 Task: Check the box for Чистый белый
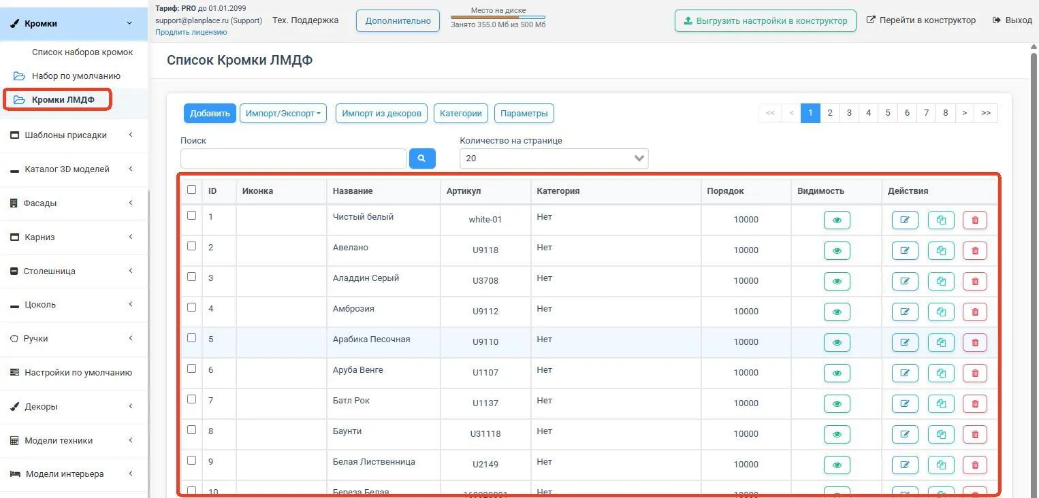[x=191, y=215]
